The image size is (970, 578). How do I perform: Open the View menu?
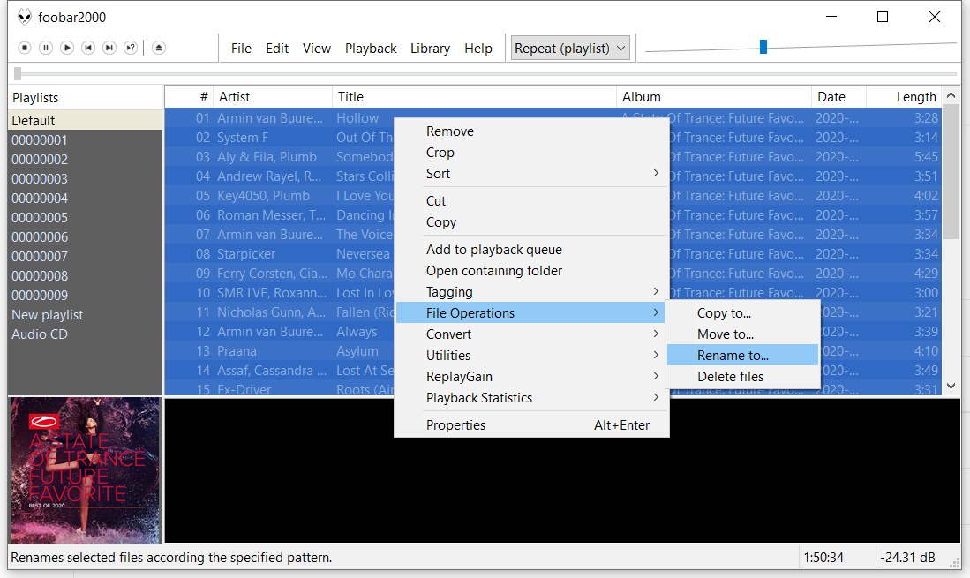tap(317, 49)
